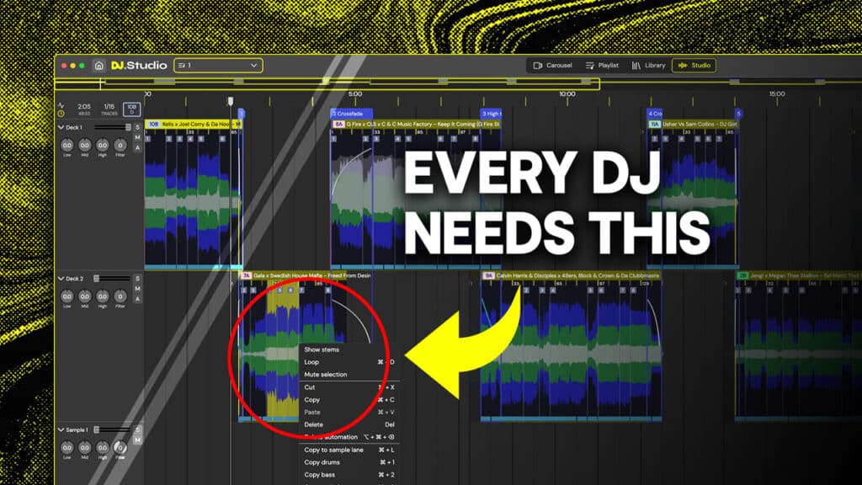Click the waveform icon above the clock

(61, 104)
